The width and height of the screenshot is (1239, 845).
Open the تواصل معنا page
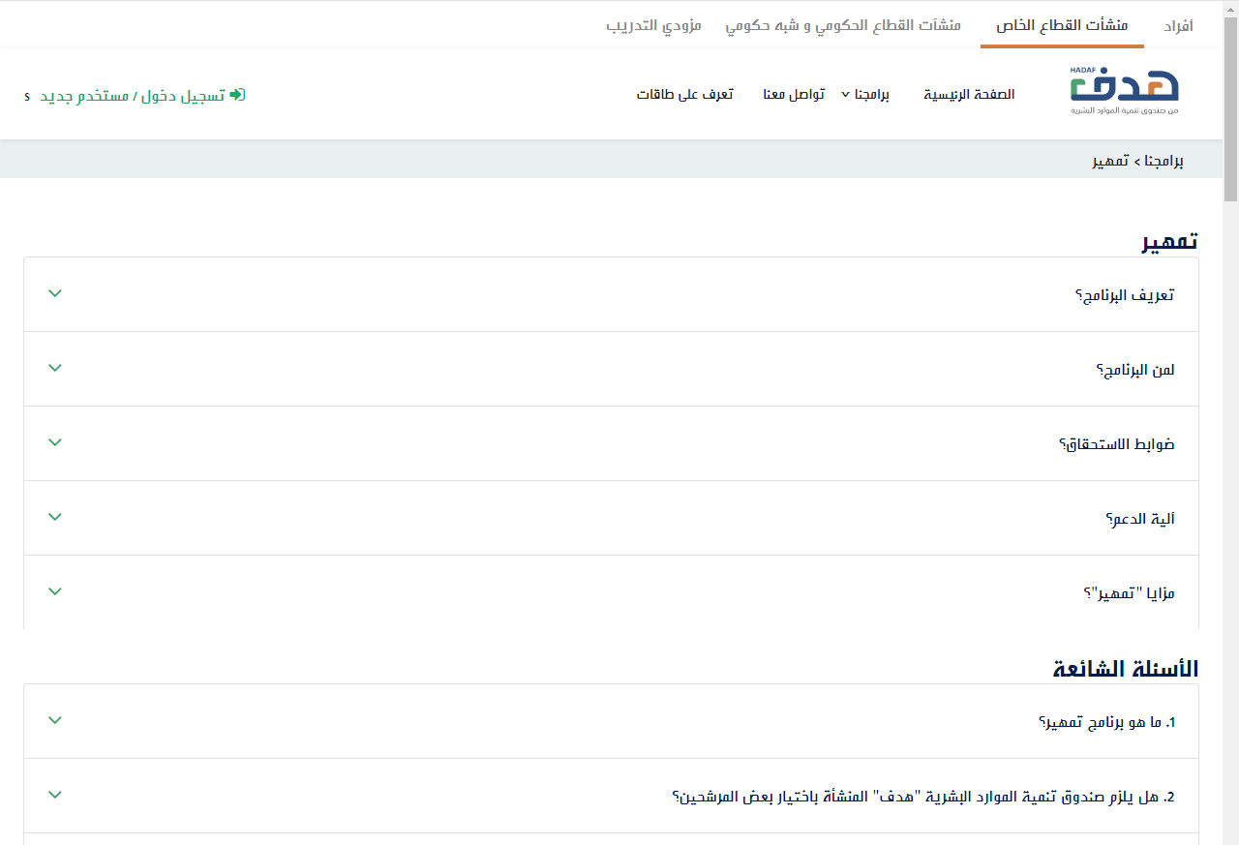tap(794, 94)
